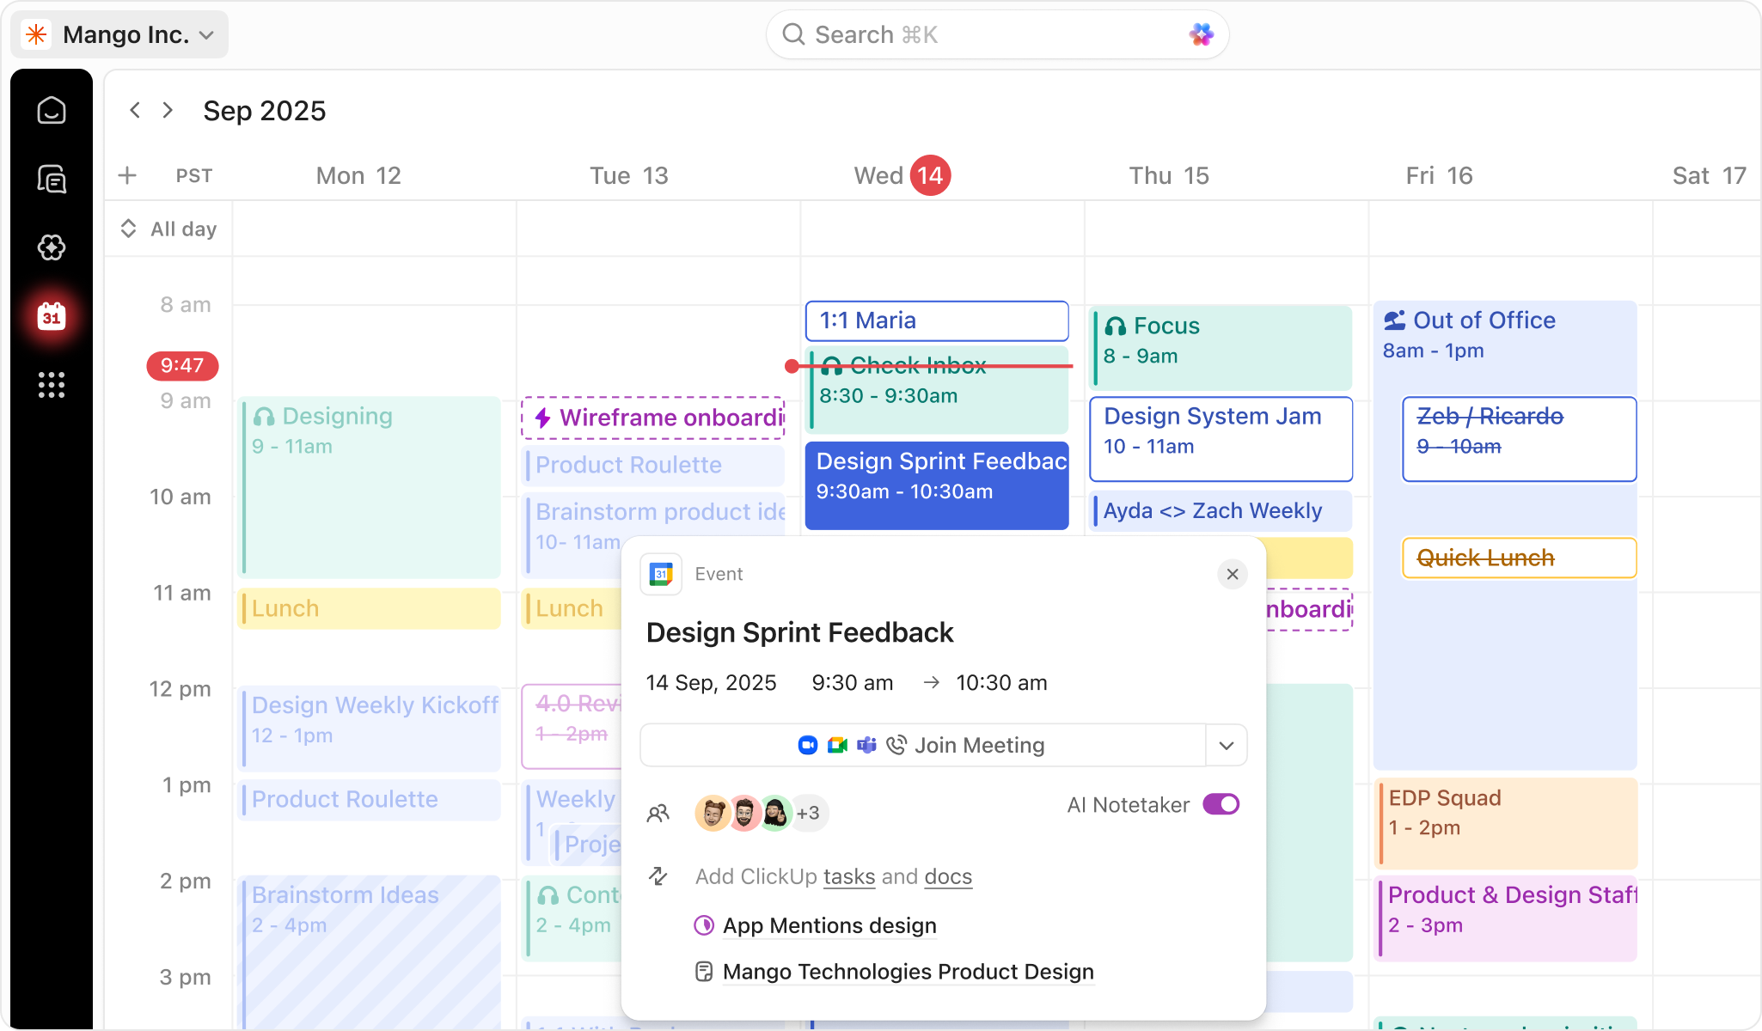1762x1031 pixels.
Task: Select the Calendar icon in the sidebar
Action: tap(52, 317)
